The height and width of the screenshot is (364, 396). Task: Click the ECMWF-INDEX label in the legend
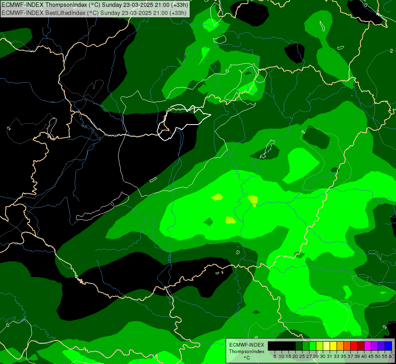pyautogui.click(x=247, y=345)
